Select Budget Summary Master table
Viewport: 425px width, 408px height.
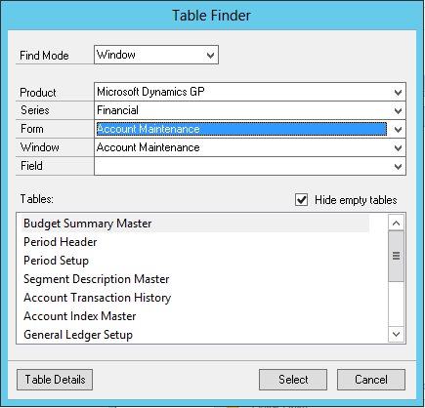tap(88, 224)
